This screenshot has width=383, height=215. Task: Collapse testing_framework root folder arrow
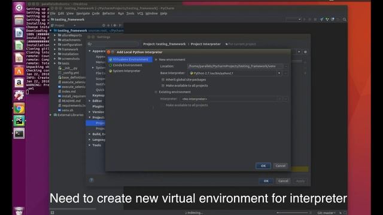pyautogui.click(x=51, y=30)
